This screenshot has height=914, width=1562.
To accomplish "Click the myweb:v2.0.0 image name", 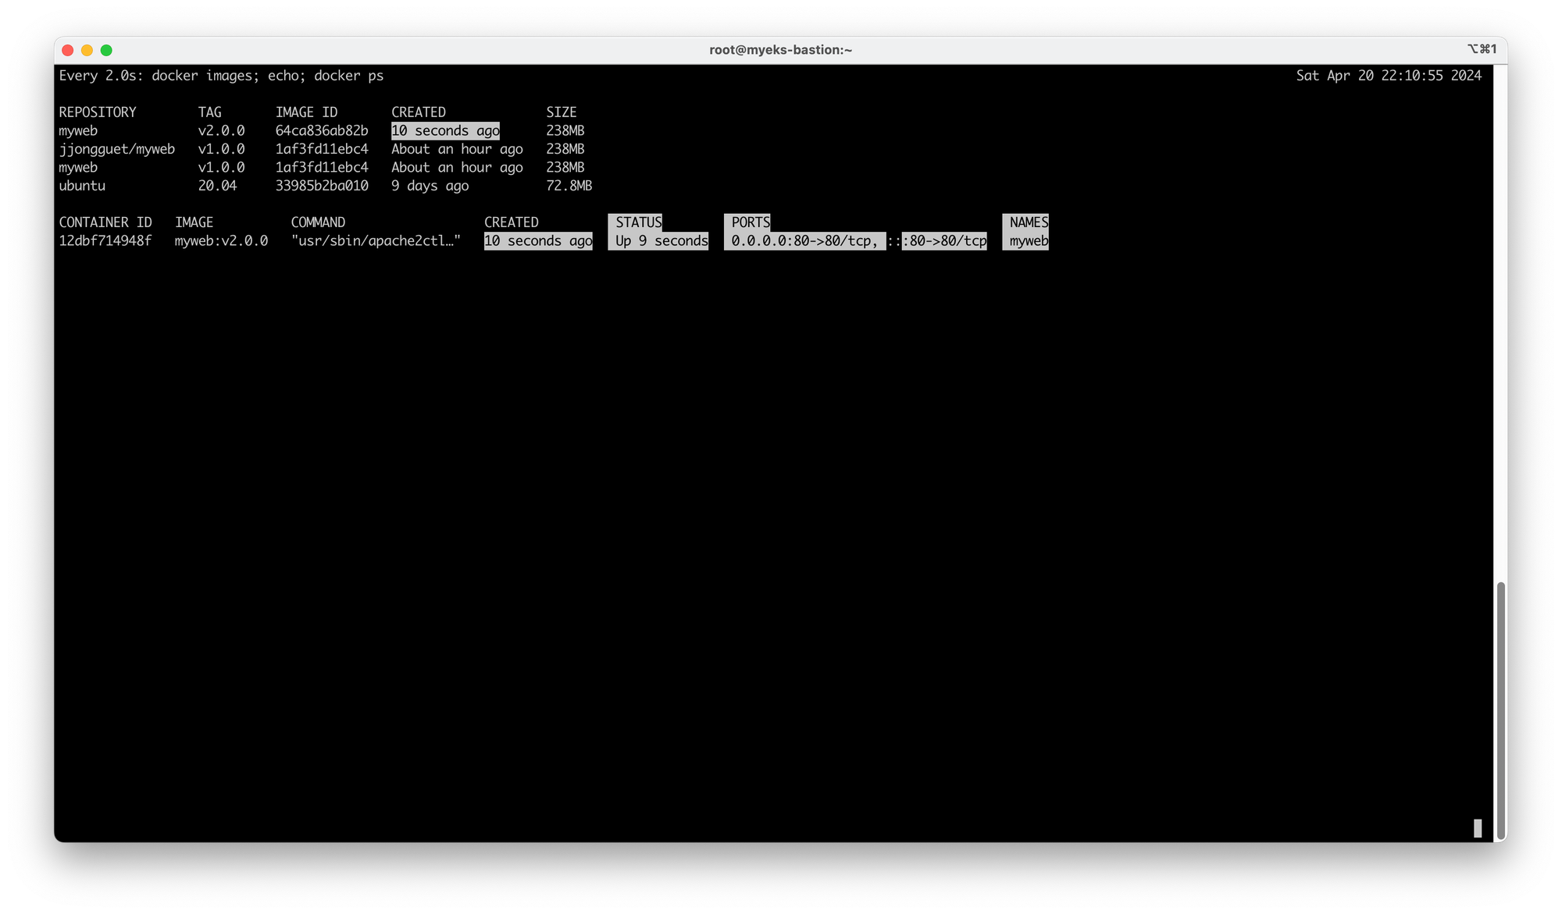I will coord(221,240).
